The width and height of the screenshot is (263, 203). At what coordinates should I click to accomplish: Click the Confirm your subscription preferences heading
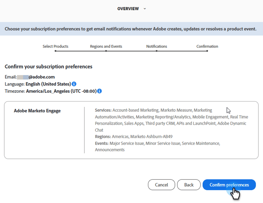48,66
